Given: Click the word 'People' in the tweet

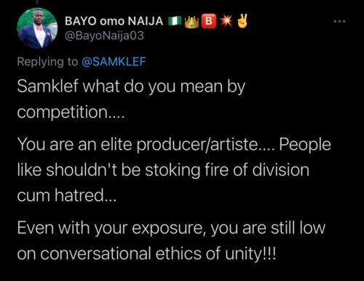Looking at the screenshot, I should coord(305,145).
